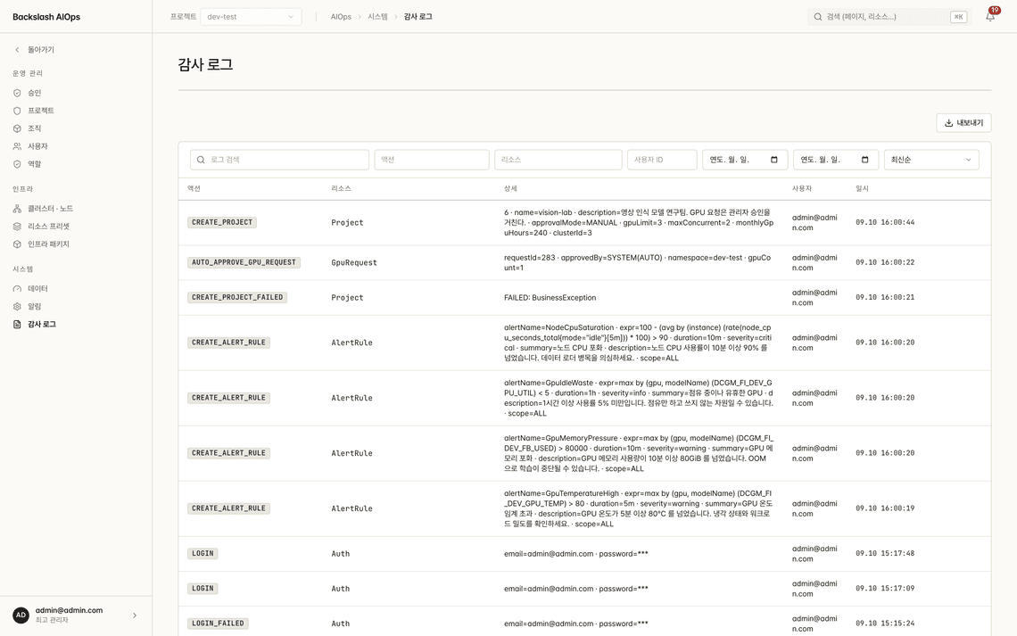Focus the top global search field
Screen dimensions: 1017x636
tap(889, 17)
